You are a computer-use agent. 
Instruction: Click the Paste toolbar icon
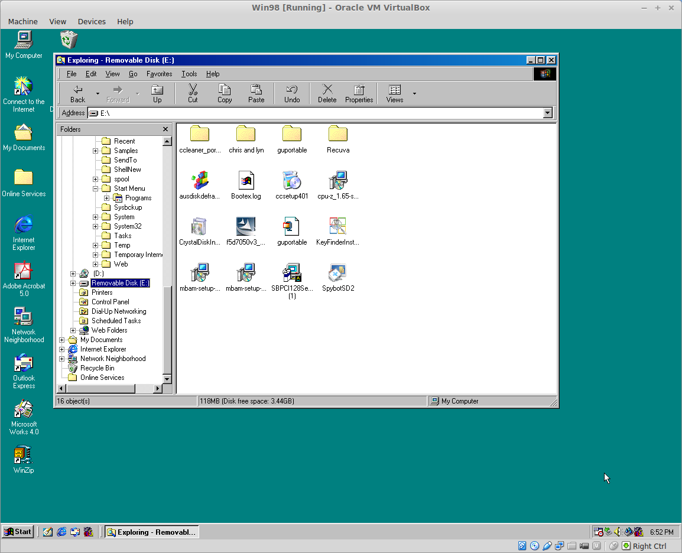[256, 94]
